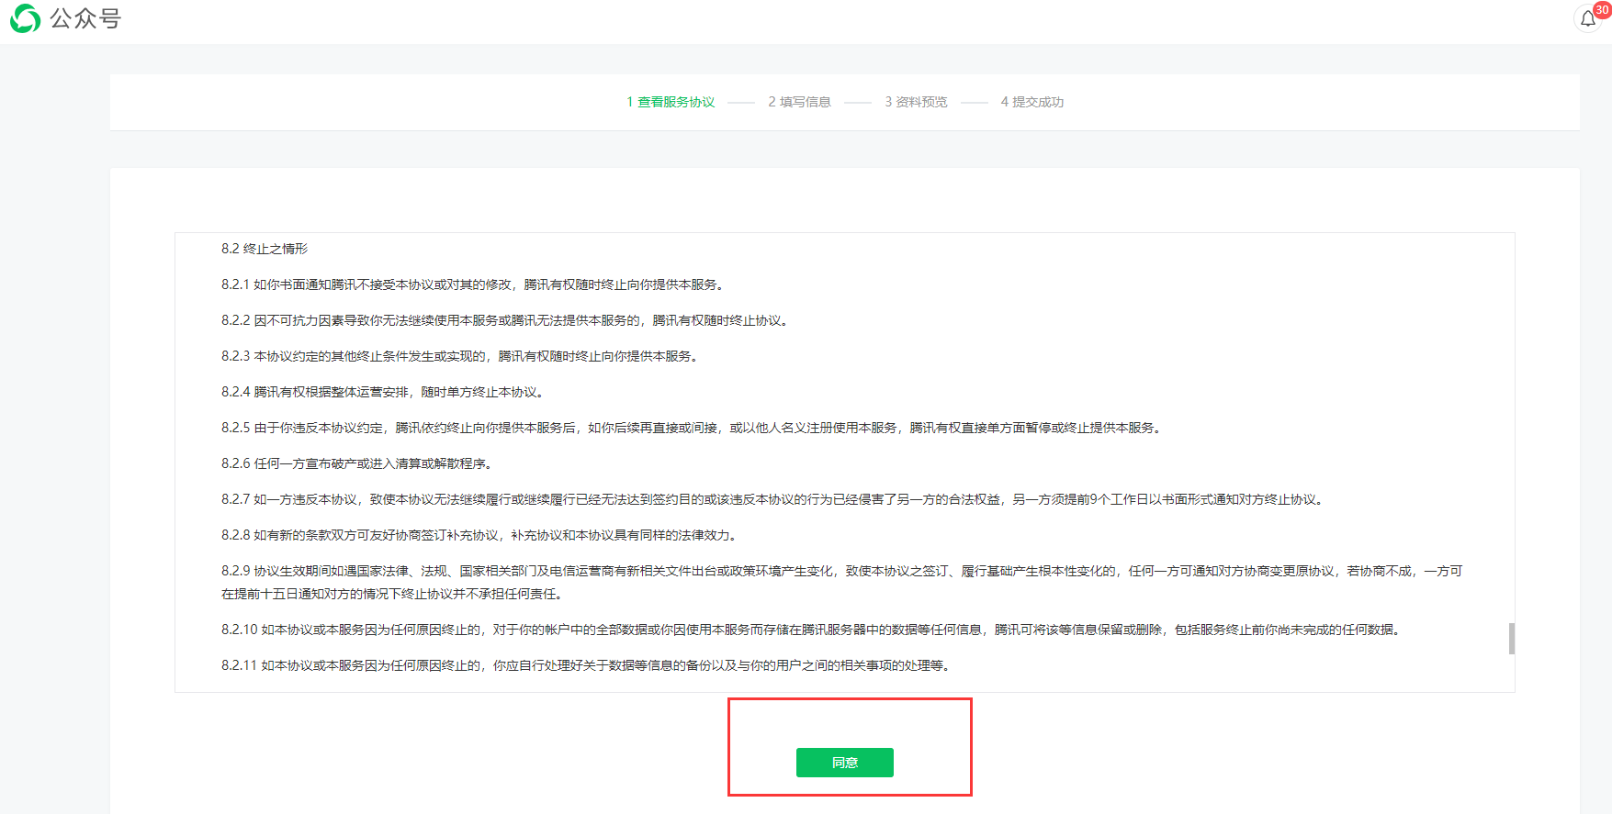This screenshot has width=1612, height=814.
Task: Click the 公众号 title text
Action: coord(85,18)
